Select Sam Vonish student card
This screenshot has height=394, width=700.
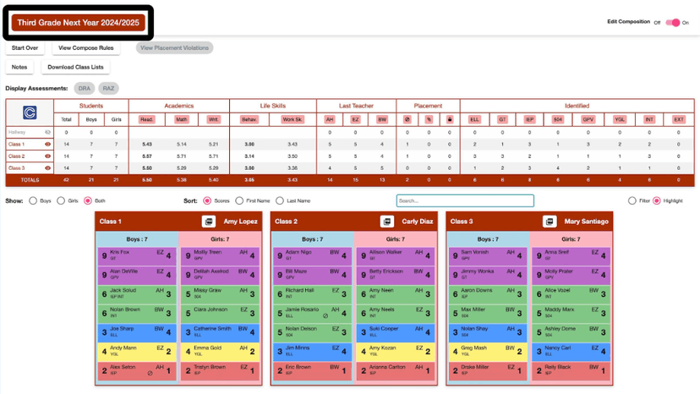pyautogui.click(x=488, y=256)
